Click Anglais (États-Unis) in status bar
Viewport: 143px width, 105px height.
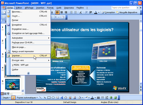[x=110, y=102]
